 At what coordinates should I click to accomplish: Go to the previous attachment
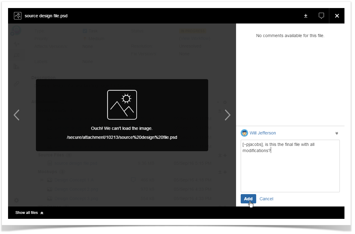(17, 115)
